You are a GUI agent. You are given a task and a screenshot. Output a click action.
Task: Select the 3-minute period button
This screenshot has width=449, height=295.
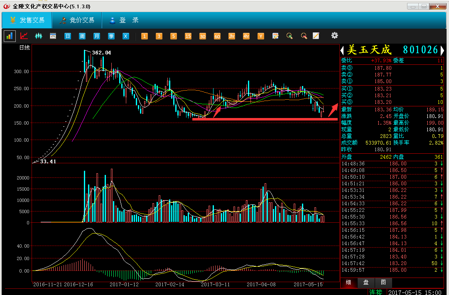[x=159, y=36]
